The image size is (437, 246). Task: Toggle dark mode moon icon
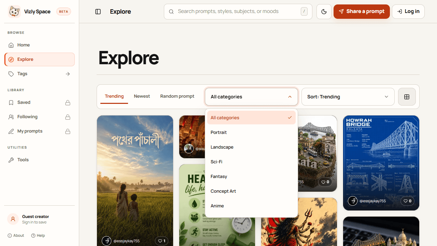[324, 12]
